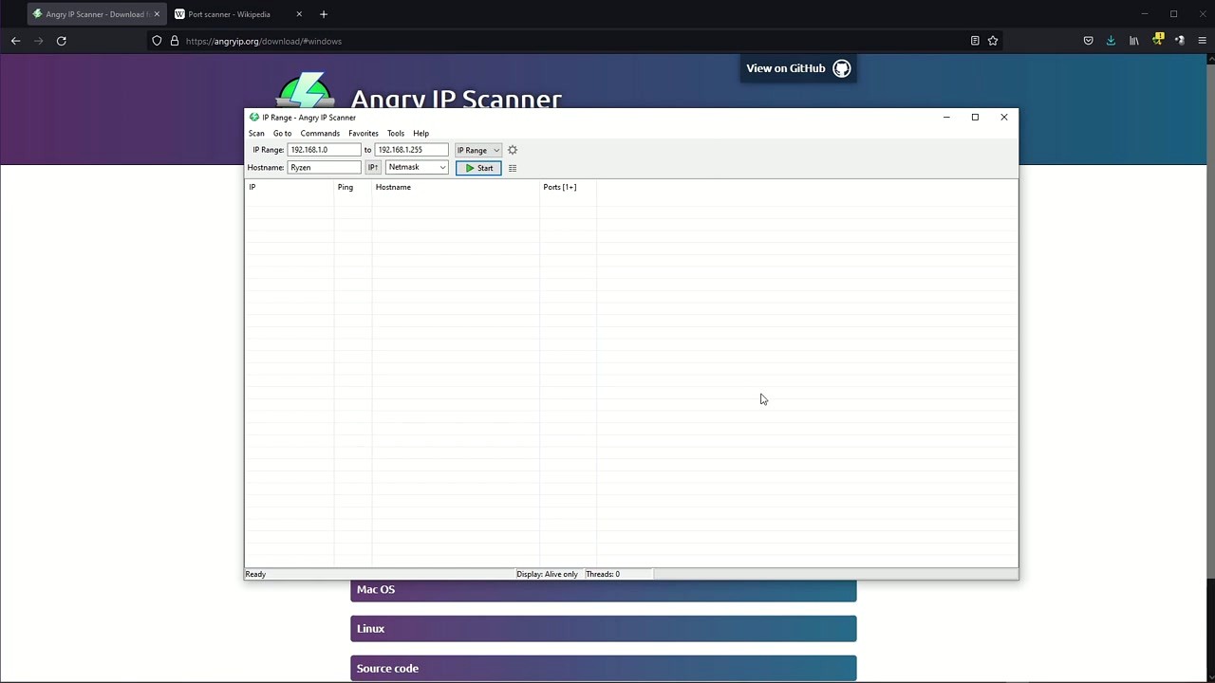Viewport: 1215px width, 683px height.
Task: Click the GitHub logo icon
Action: point(841,67)
